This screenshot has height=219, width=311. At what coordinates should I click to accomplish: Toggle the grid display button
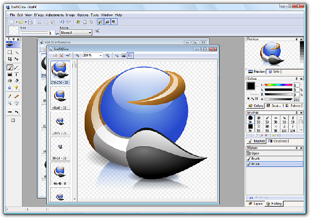(x=123, y=55)
